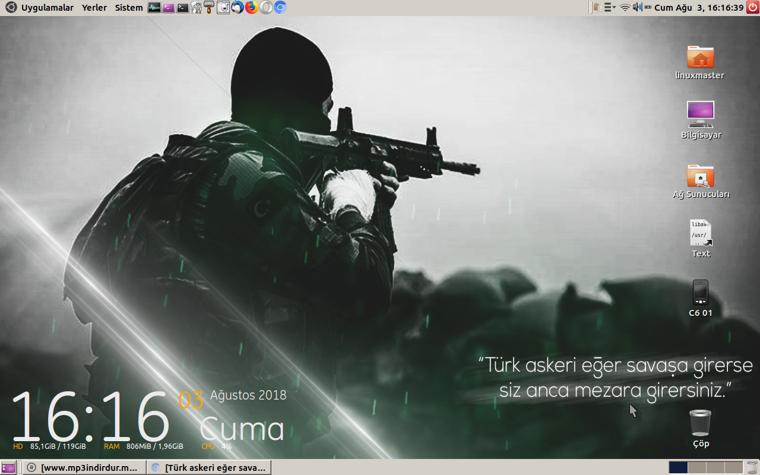The height and width of the screenshot is (475, 760).
Task: Open the Sistem menu
Action: (129, 8)
